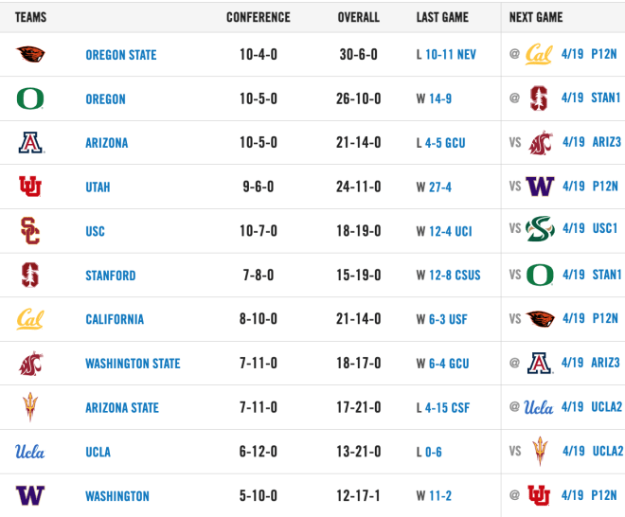Click the Cal logo in Oregon State's next game
This screenshot has width=625, height=517.
(x=539, y=54)
